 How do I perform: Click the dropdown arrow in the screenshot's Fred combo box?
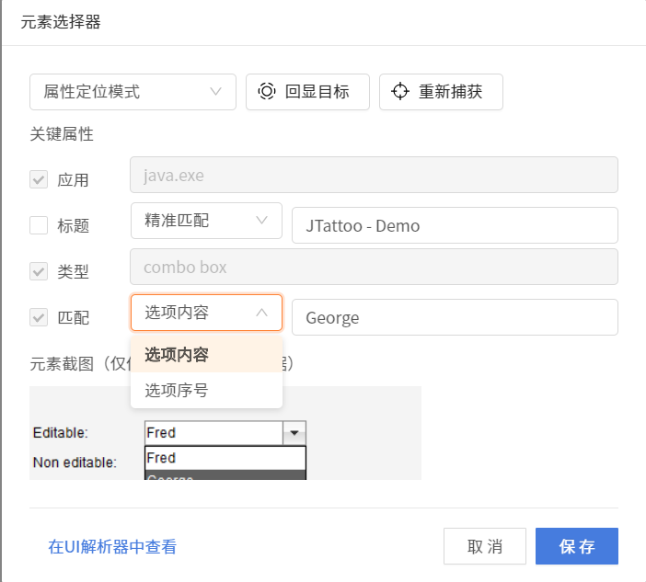pos(294,432)
